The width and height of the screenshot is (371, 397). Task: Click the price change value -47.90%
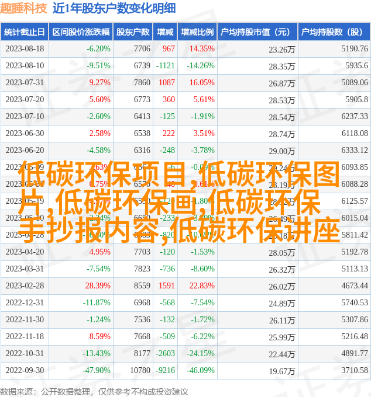pos(97,371)
